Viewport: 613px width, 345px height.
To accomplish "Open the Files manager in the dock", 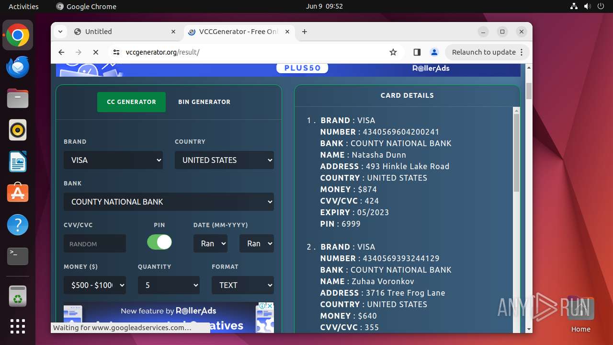I will 18,98.
